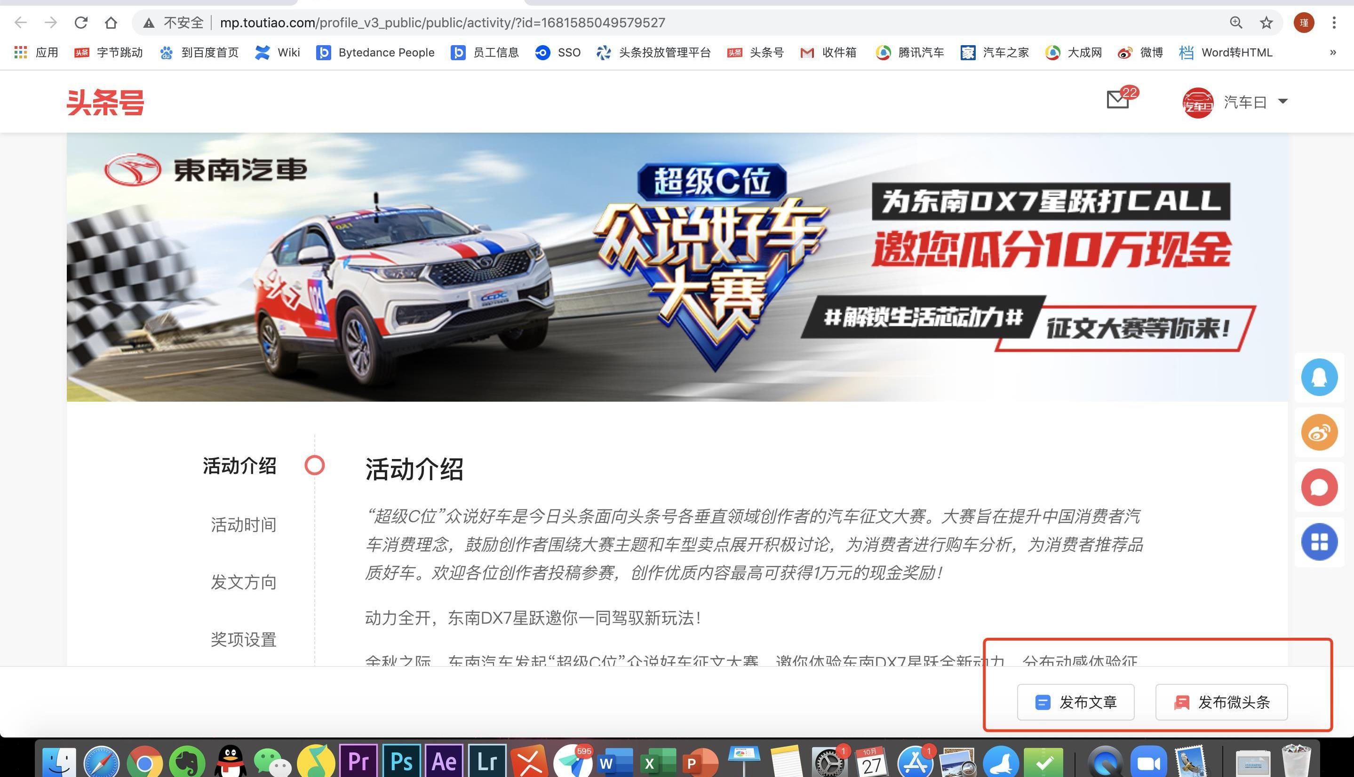Click the line 动力全开，东南DX7星跃邀你一同驾驭新玩法
The image size is (1354, 777).
coord(533,618)
